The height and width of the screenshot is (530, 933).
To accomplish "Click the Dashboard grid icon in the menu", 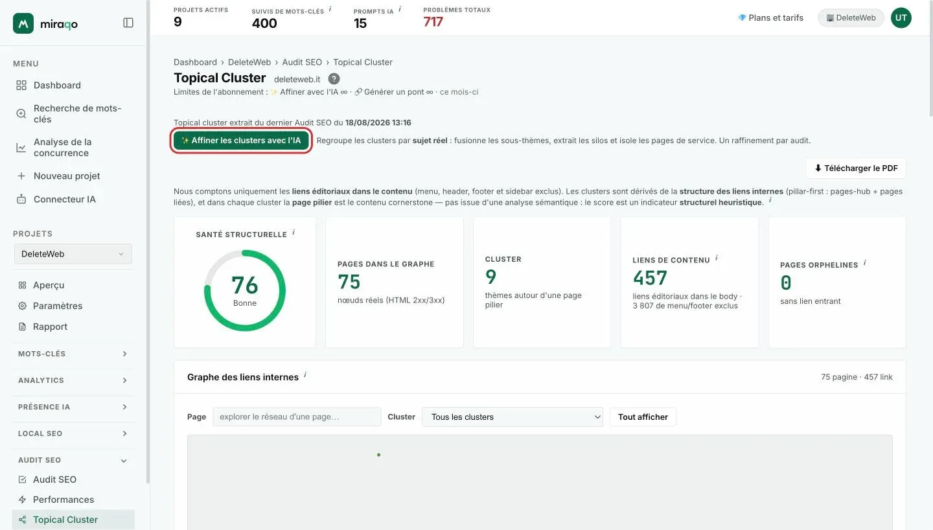I will click(21, 86).
